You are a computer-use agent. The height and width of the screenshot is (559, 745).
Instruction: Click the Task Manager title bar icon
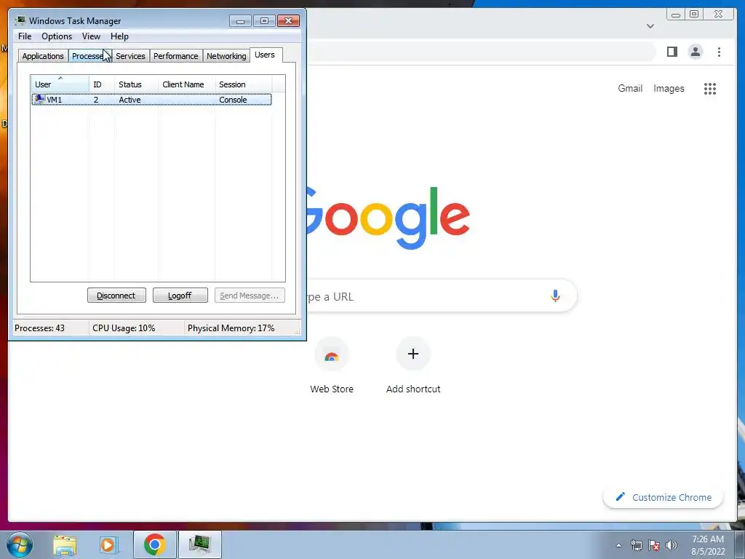point(20,20)
